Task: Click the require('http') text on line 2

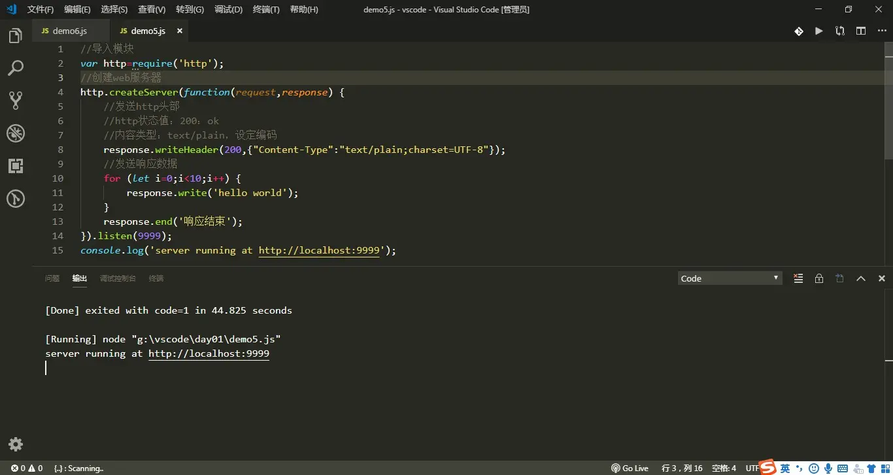Action: [x=175, y=63]
